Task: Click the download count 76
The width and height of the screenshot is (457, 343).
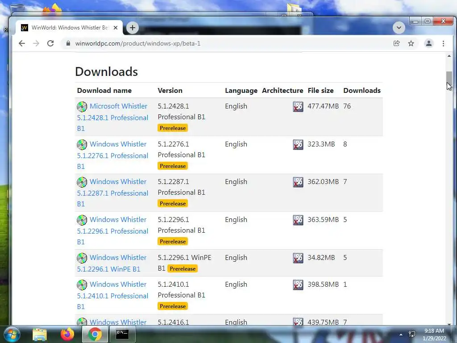Action: pos(347,106)
